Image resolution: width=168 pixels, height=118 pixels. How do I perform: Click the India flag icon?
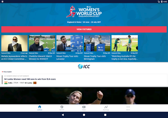tap(6, 83)
